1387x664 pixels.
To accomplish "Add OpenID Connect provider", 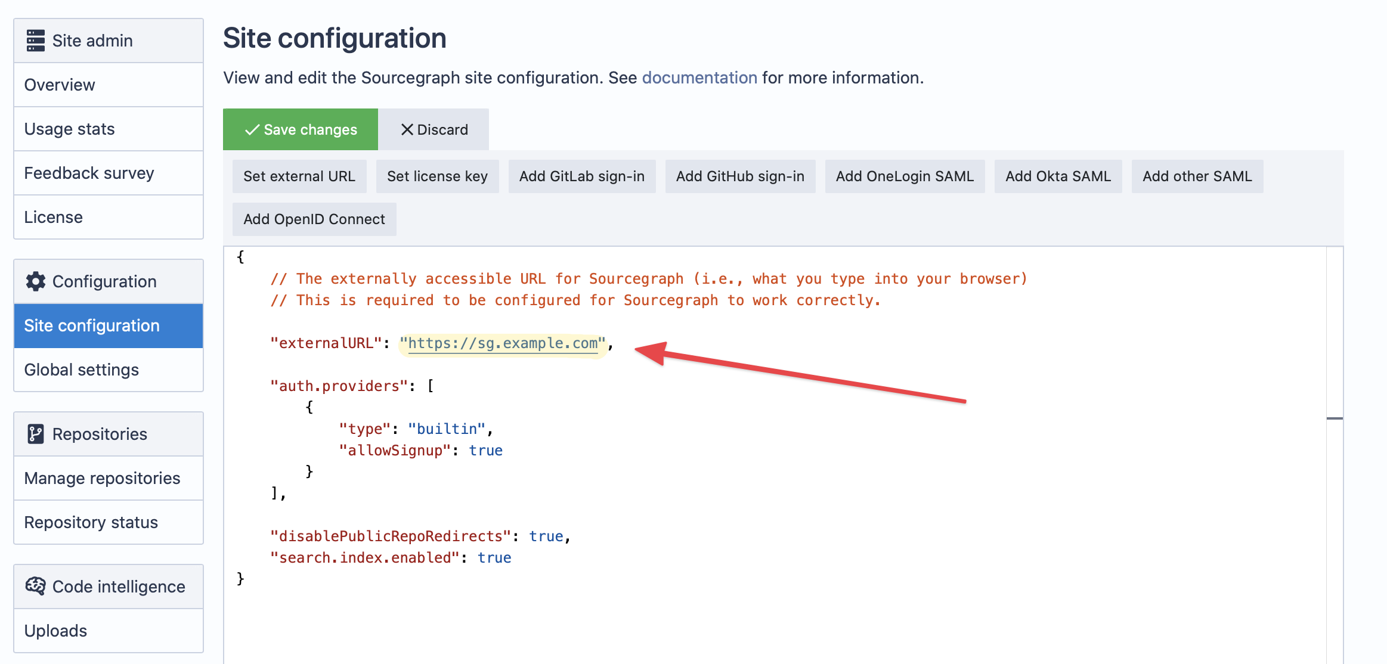I will (314, 219).
